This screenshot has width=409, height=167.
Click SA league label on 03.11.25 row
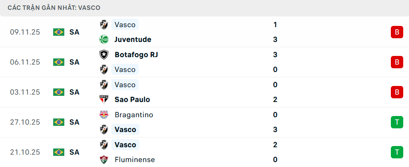(x=74, y=92)
